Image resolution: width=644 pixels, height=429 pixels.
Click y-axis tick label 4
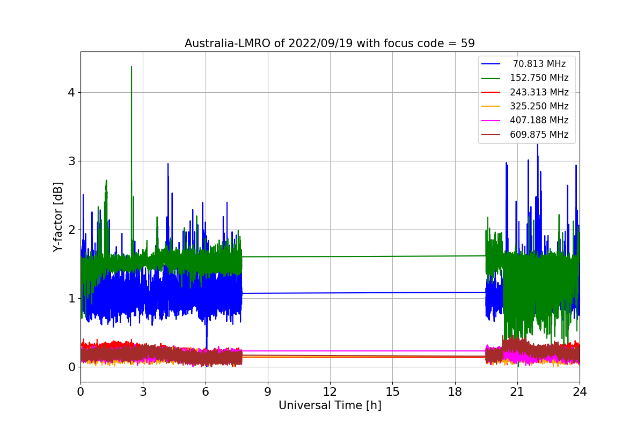click(x=71, y=92)
